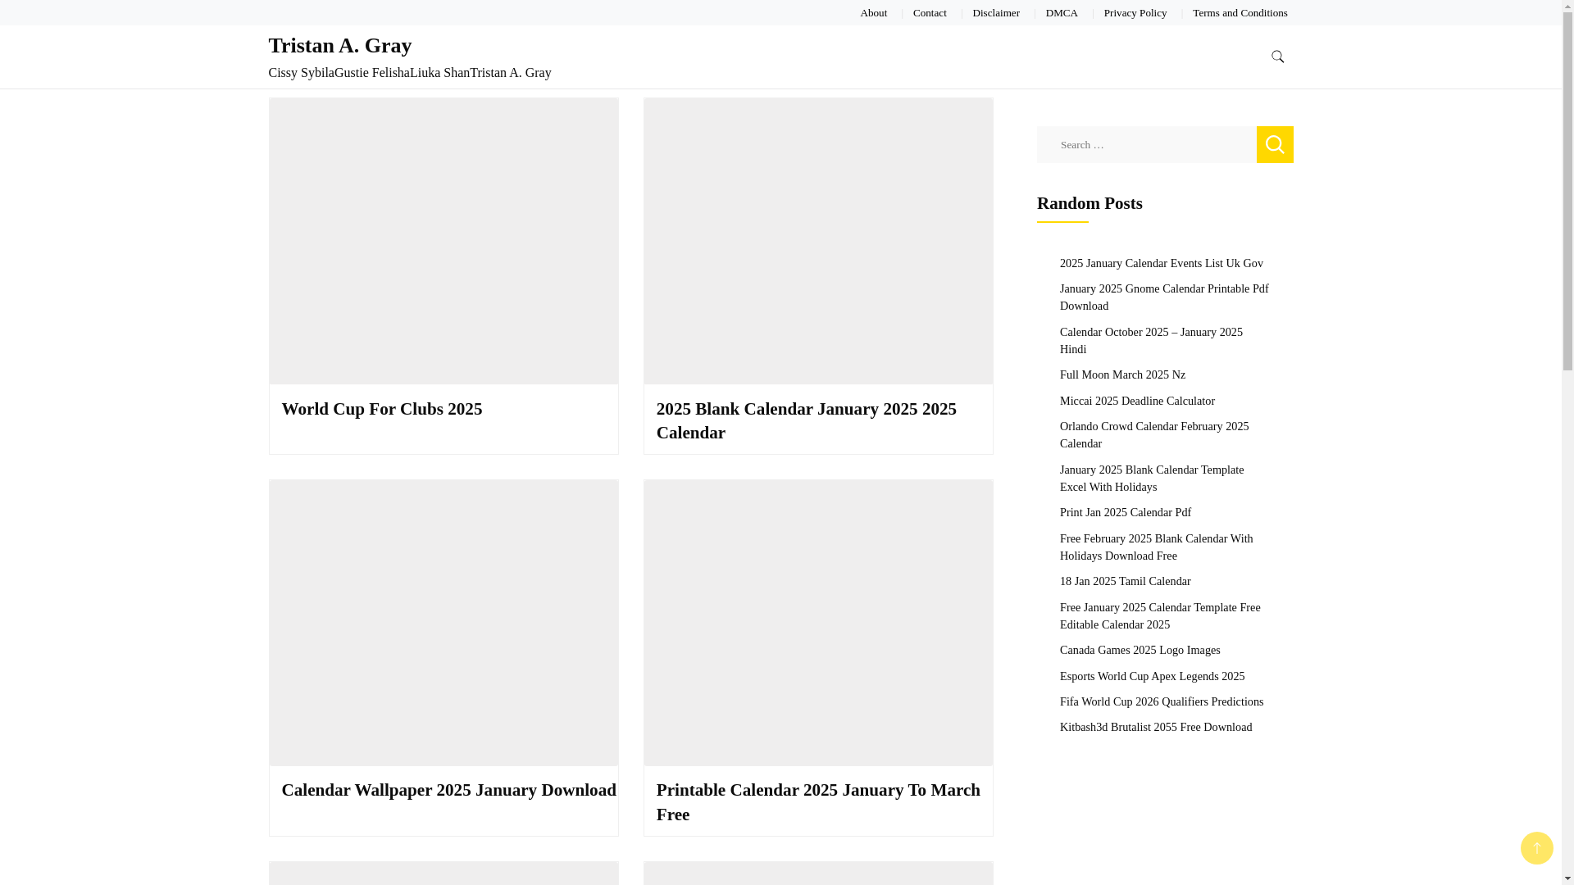Open Esports World Cup Apex Legends 2025

pyautogui.click(x=1152, y=676)
